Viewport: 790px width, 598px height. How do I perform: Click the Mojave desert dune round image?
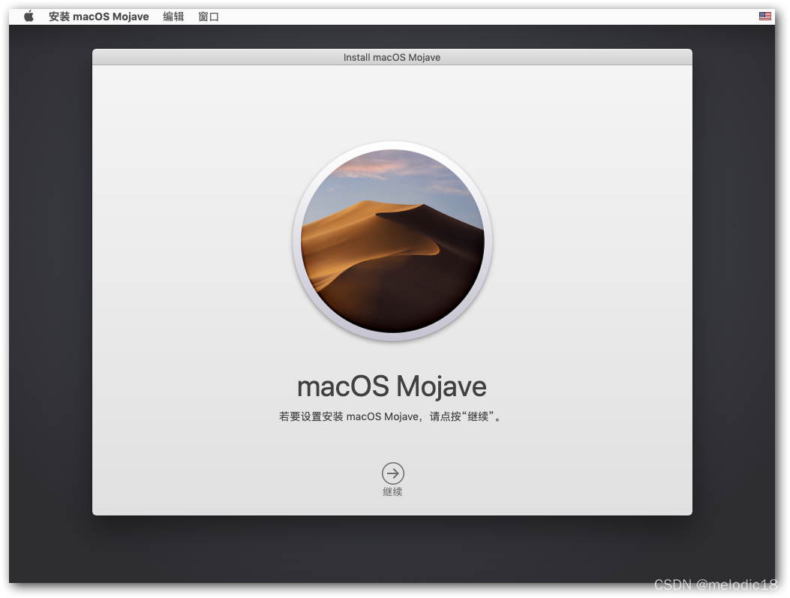392,242
